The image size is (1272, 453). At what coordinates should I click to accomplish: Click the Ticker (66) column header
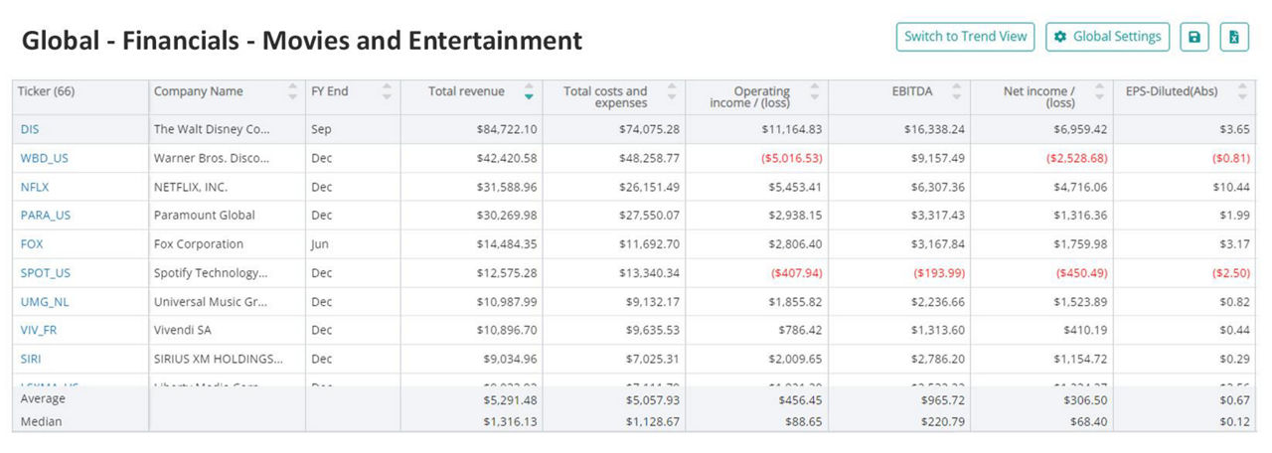coord(47,91)
